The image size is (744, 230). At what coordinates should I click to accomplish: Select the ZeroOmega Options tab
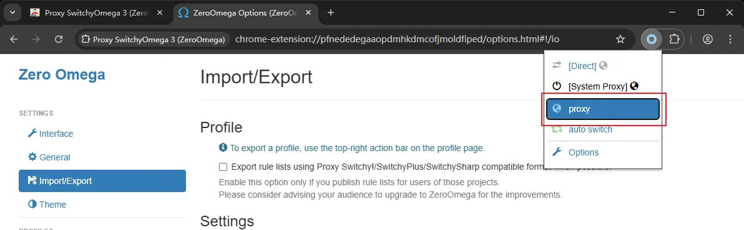(x=245, y=13)
